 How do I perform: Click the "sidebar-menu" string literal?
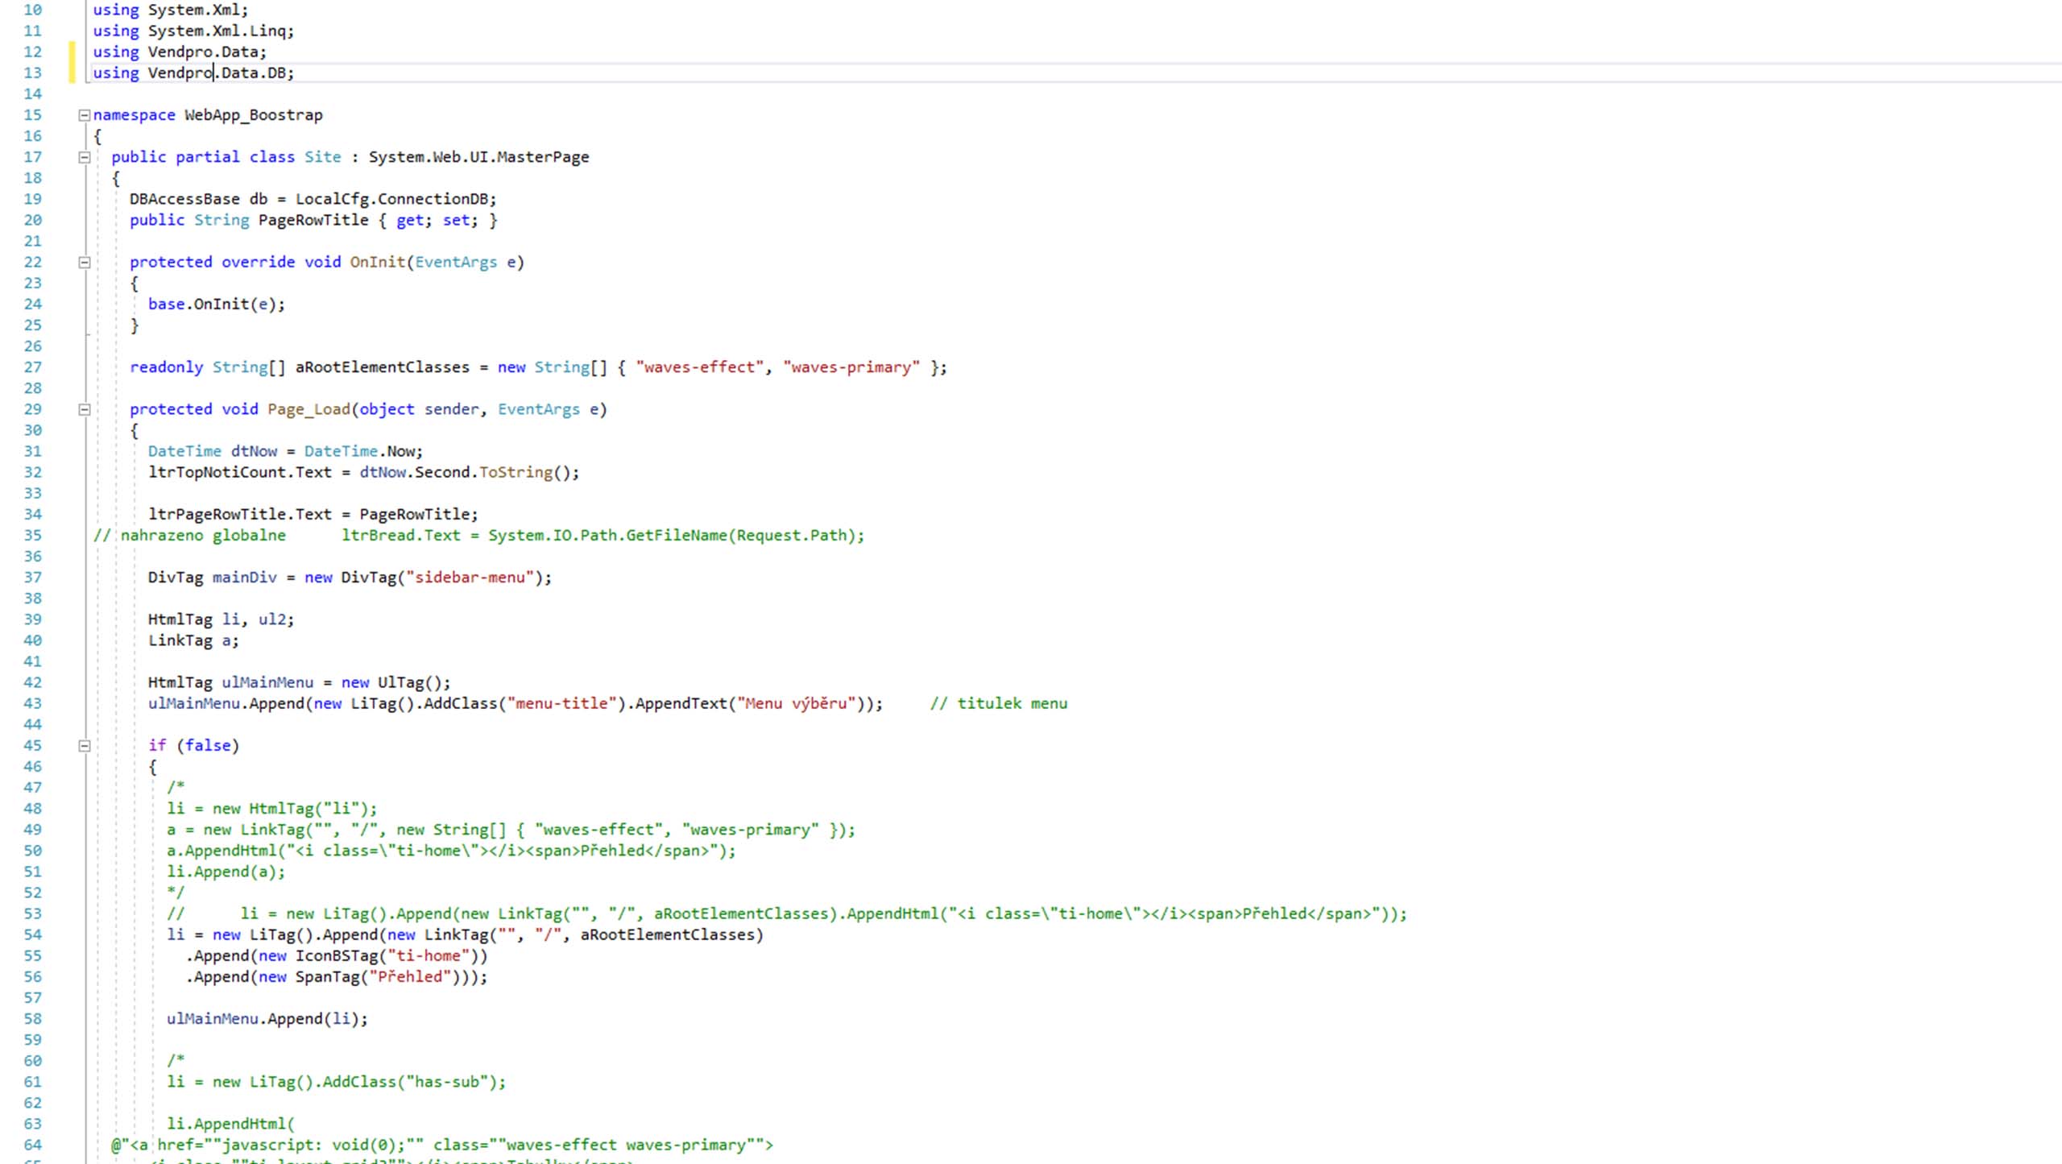pyautogui.click(x=470, y=578)
